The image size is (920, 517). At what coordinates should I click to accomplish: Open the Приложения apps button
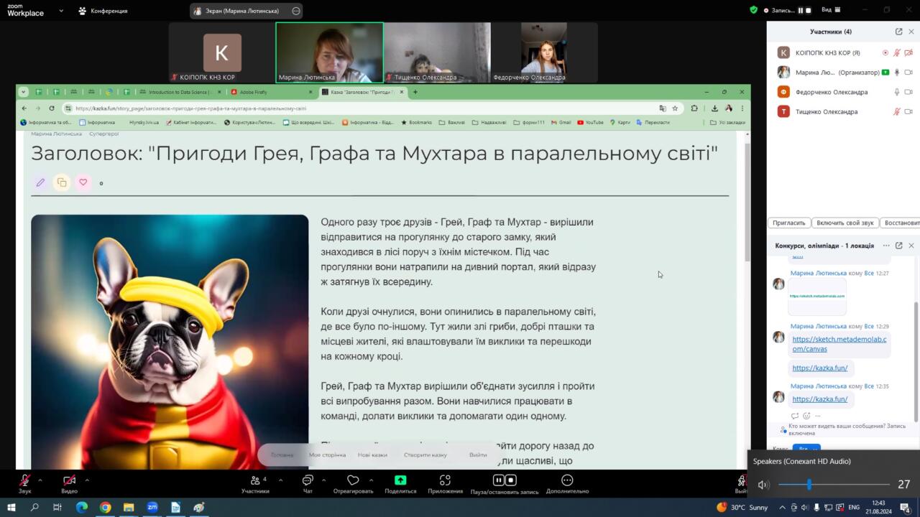coord(445,483)
